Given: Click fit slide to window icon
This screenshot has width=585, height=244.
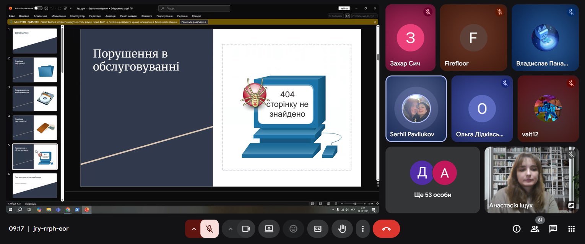Looking at the screenshot, I should coord(377,204).
